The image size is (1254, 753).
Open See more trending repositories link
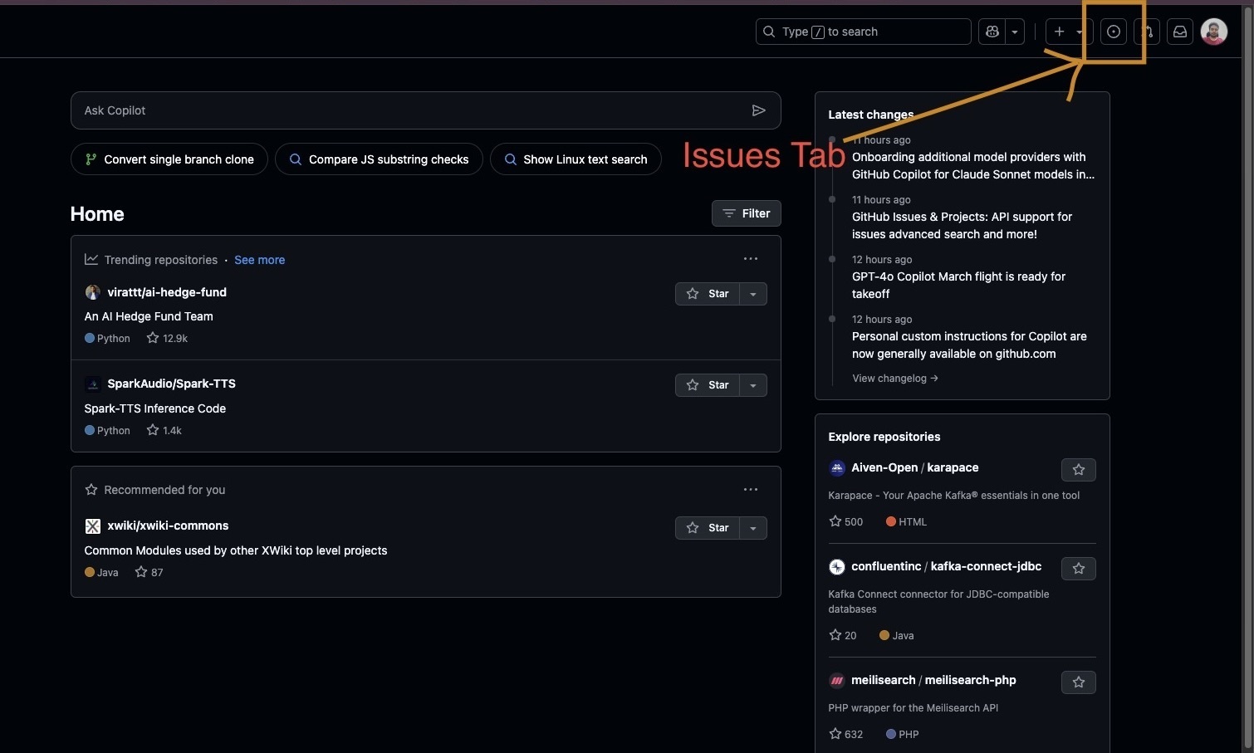[259, 260]
